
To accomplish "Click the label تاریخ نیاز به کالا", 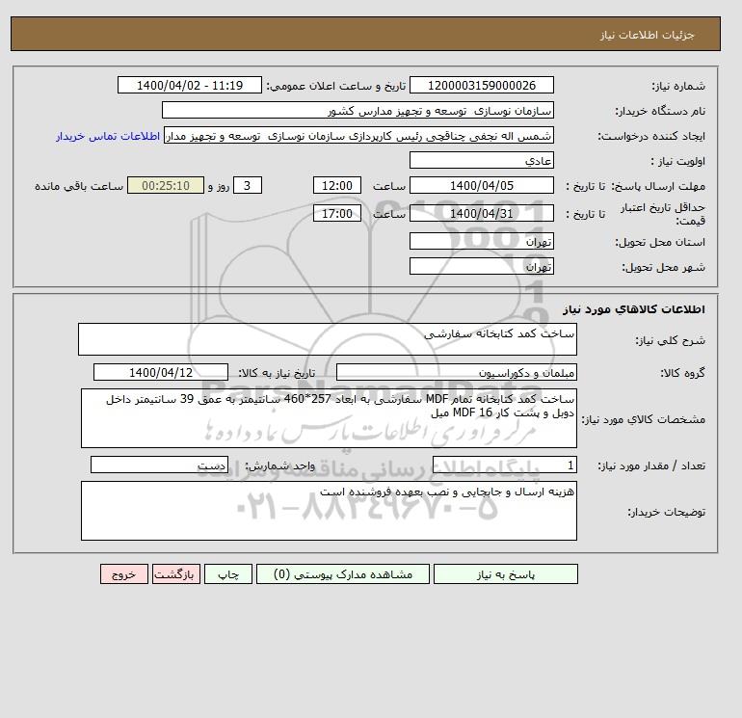I will point(277,373).
